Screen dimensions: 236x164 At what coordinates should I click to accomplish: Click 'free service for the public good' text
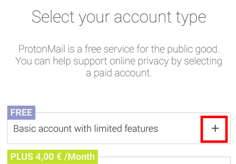point(151,49)
